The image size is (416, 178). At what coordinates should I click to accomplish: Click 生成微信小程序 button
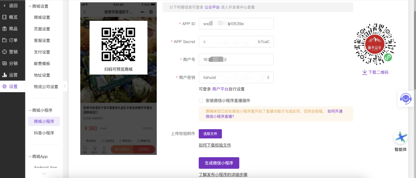click(x=219, y=163)
